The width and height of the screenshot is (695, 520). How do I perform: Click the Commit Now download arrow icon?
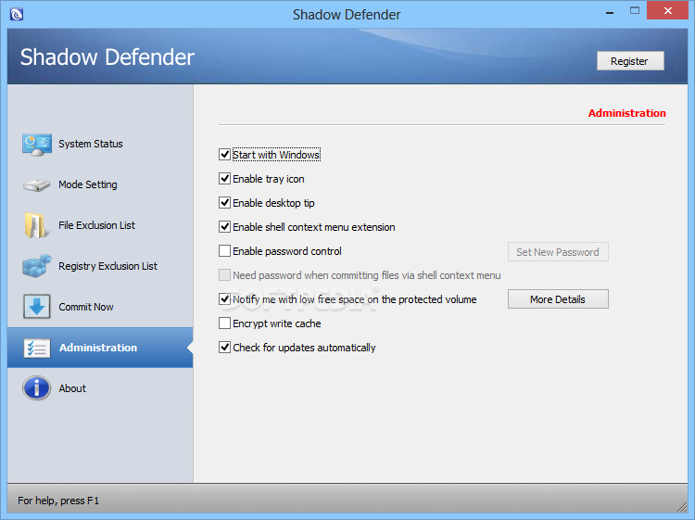click(37, 306)
